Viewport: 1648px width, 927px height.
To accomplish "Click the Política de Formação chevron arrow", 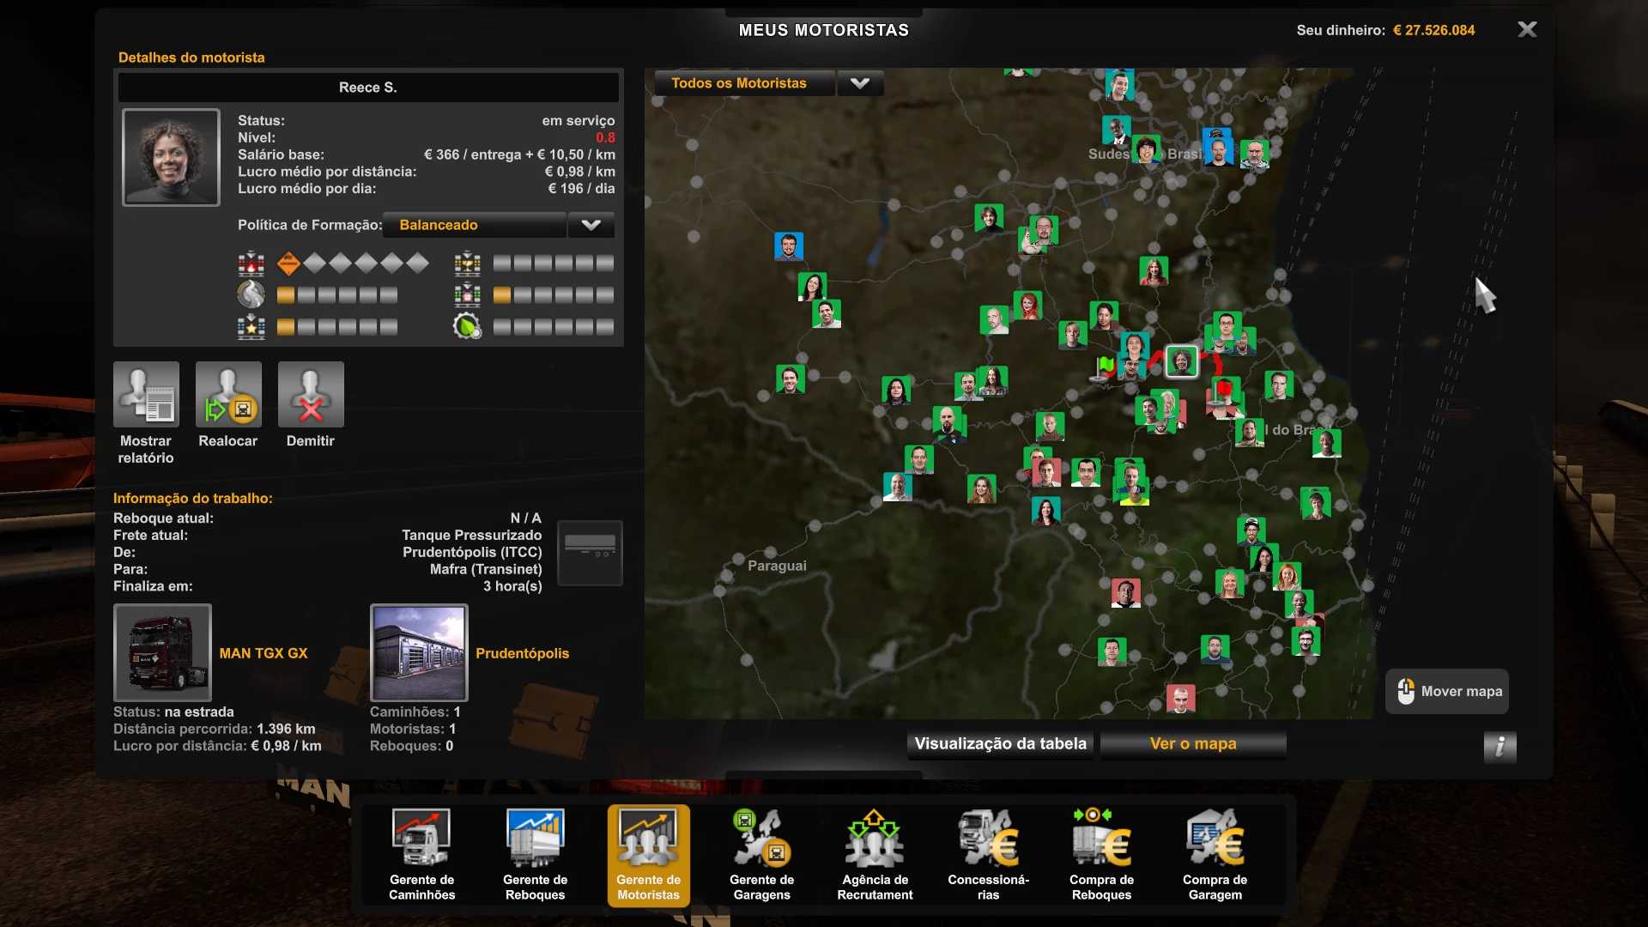I will (x=591, y=225).
